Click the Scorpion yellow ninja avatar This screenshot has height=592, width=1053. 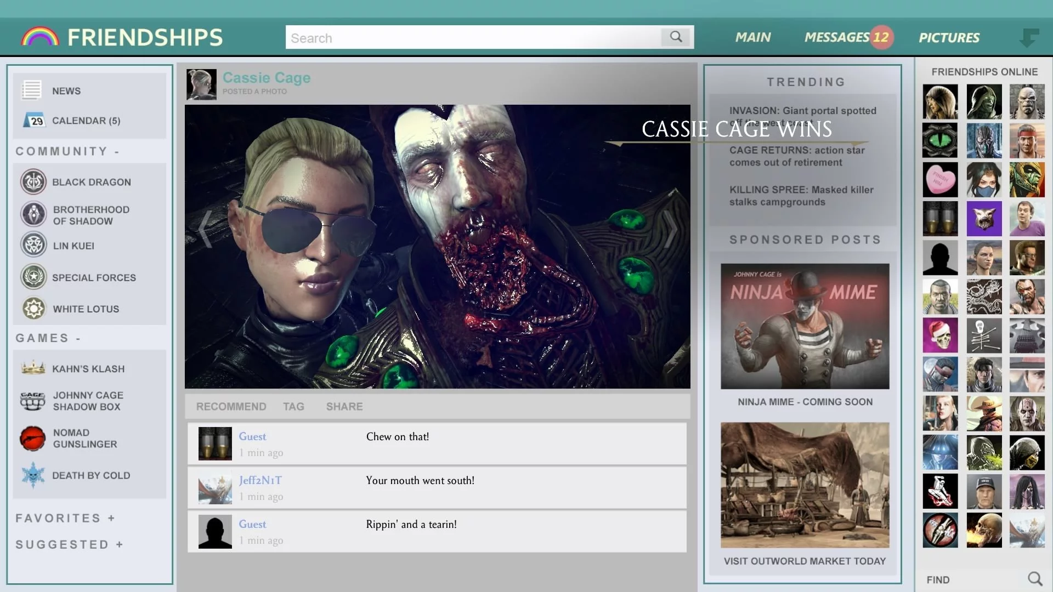[1027, 452]
